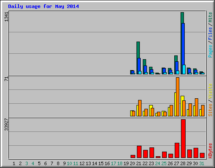Screen dimensions: 215x168
Task: Click the cyan 'Pages' legend label
Action: point(210,51)
